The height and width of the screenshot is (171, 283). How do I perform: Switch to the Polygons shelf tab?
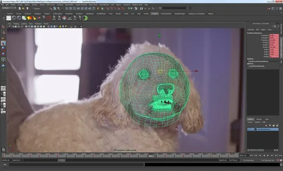point(38,14)
